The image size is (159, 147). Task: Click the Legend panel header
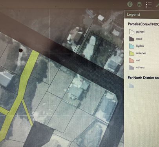(142, 15)
